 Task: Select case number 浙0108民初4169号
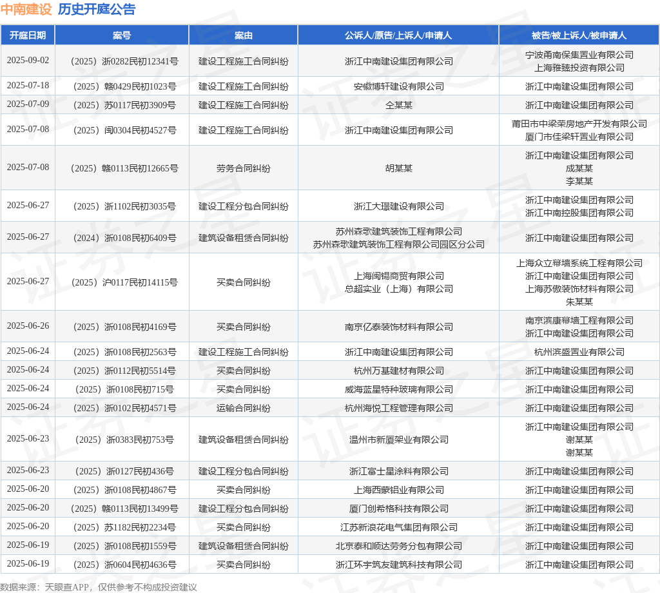(x=124, y=327)
